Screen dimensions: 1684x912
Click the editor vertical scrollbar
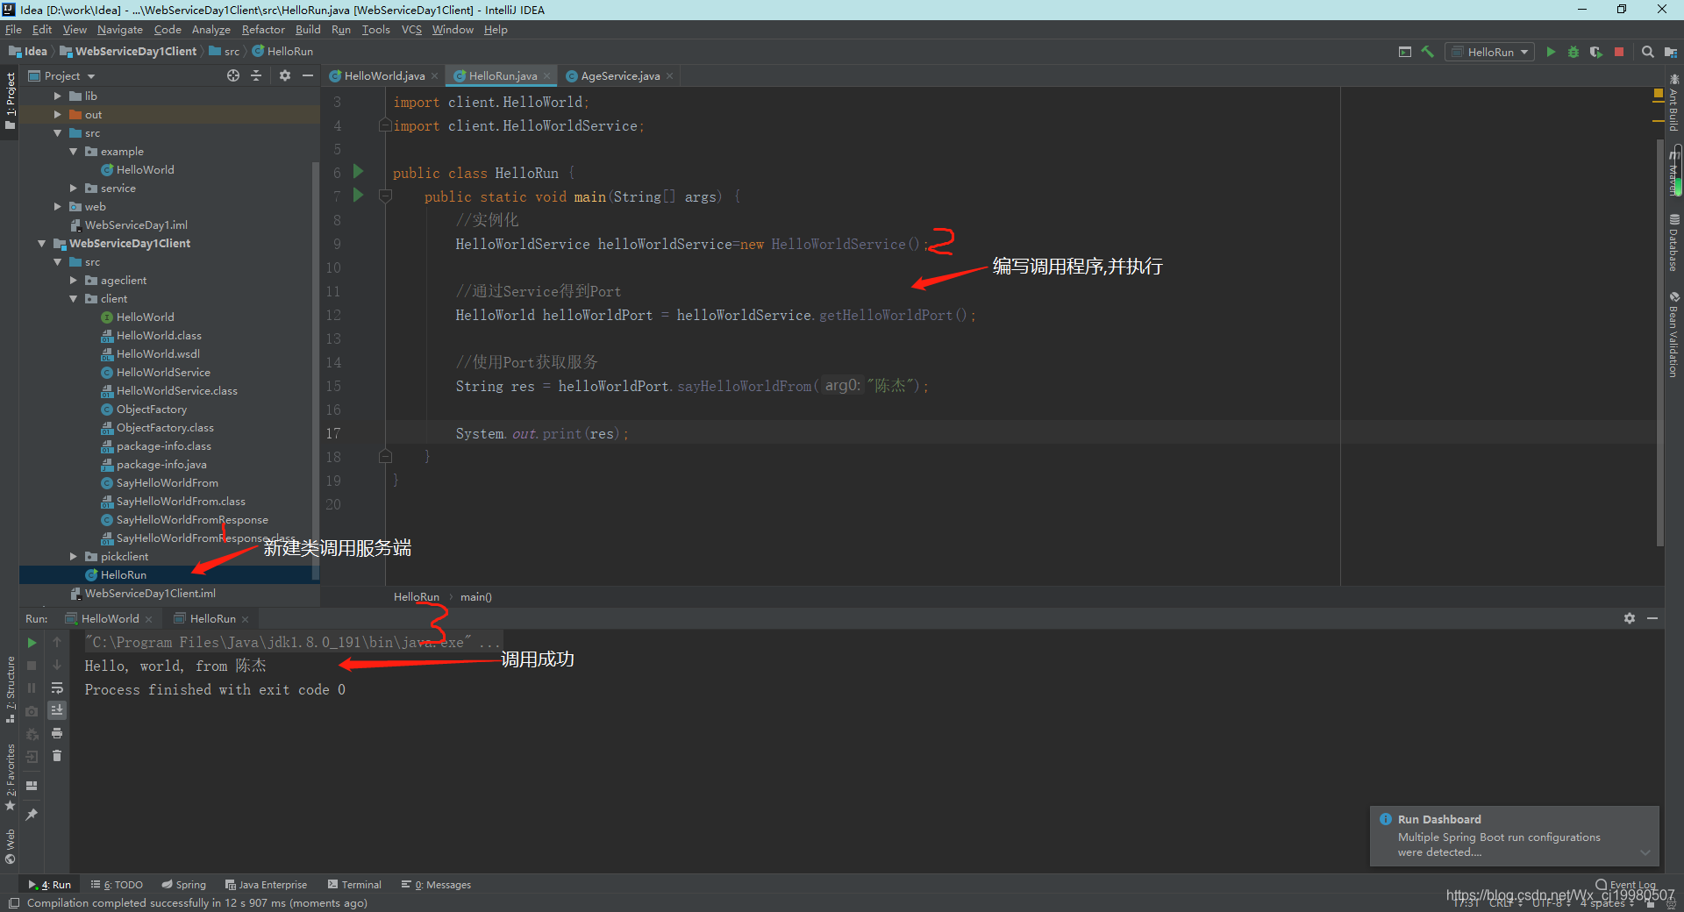(x=1659, y=342)
